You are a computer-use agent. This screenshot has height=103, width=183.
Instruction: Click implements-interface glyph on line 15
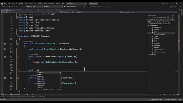point(5,57)
